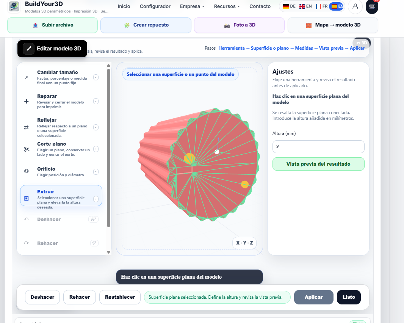
Task: Click the Deshacer button in the bottom bar
Action: tap(42, 297)
